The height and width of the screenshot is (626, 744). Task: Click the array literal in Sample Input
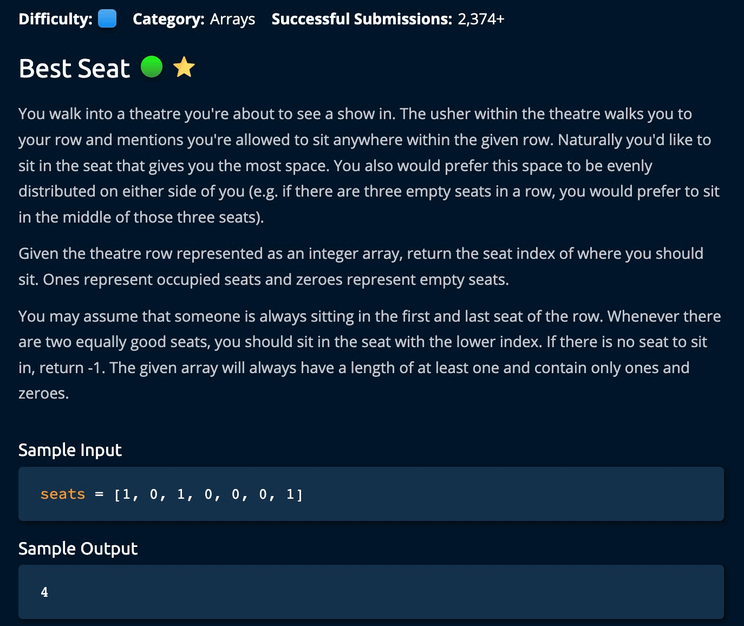click(208, 494)
